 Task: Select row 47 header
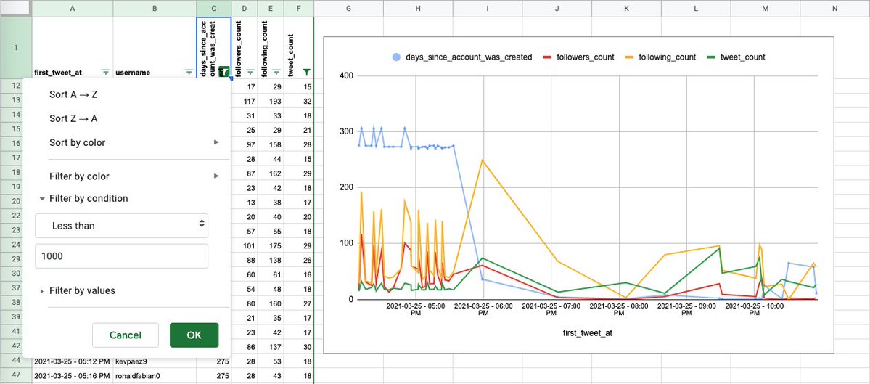[15, 376]
